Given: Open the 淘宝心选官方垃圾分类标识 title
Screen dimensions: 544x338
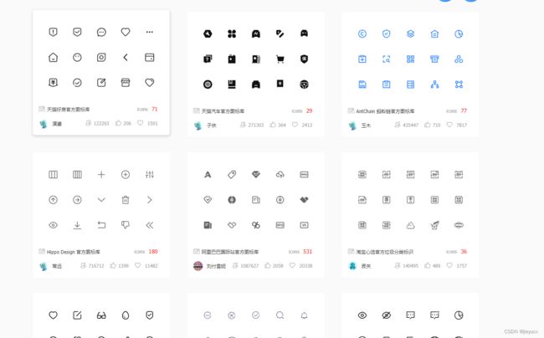Looking at the screenshot, I should pos(385,252).
